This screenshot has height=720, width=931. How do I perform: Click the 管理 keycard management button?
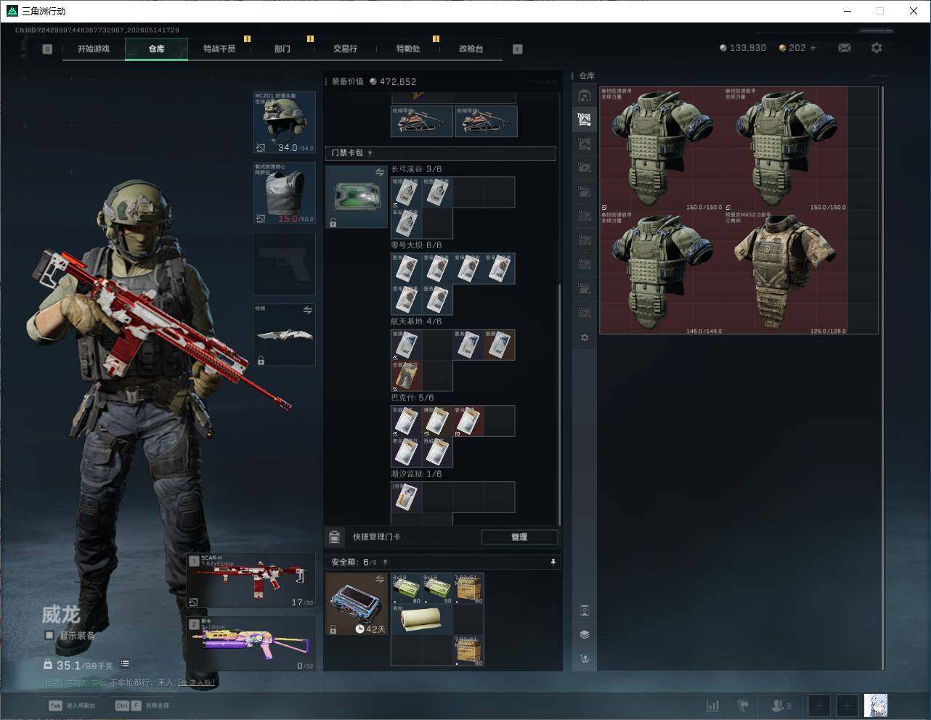pyautogui.click(x=519, y=537)
